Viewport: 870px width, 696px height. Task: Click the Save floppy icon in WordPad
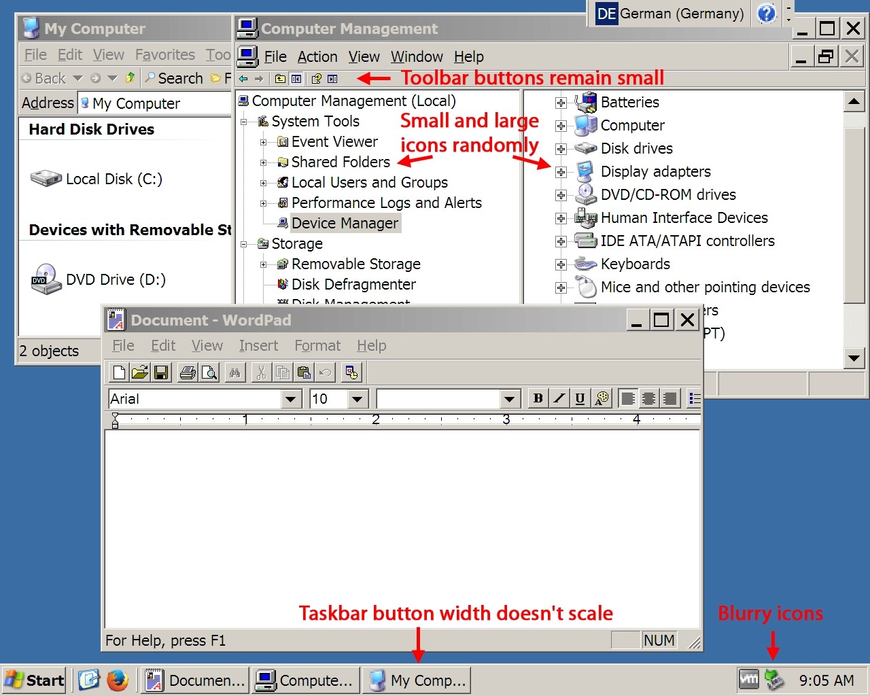161,372
